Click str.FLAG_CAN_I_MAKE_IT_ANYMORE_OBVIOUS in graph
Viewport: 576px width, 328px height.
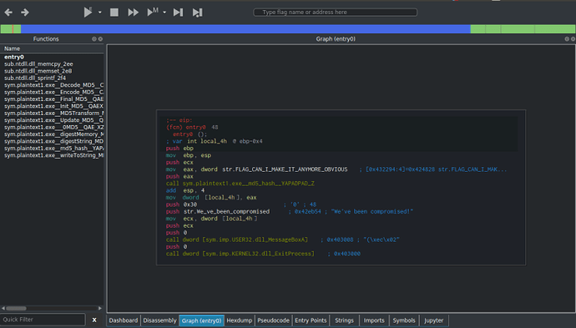coord(285,169)
